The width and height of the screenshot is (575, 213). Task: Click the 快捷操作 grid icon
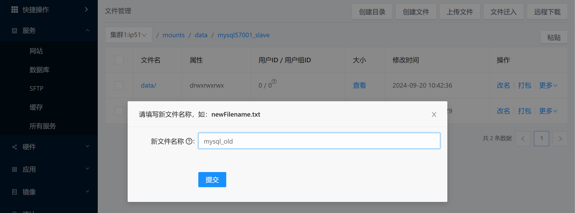coord(15,10)
